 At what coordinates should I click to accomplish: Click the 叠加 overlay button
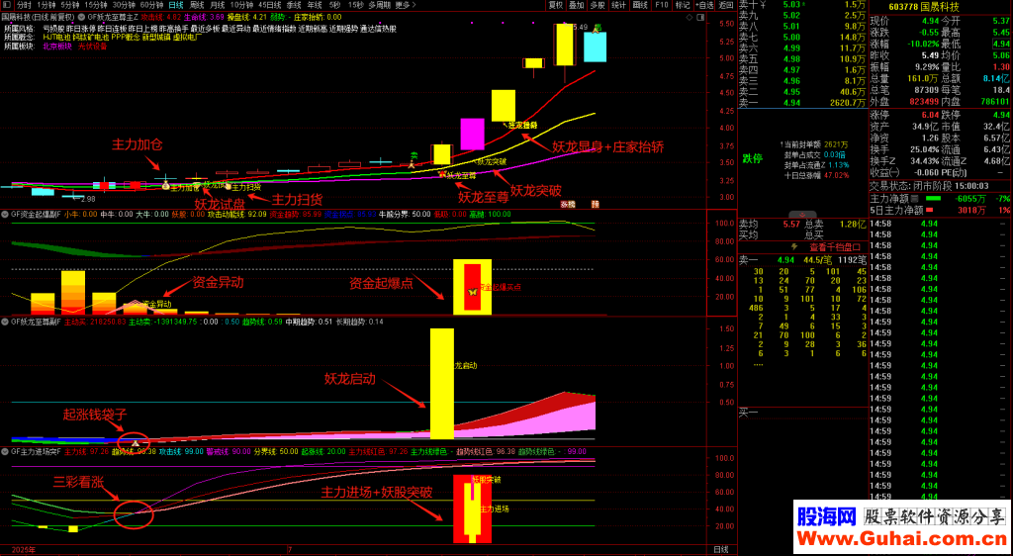click(577, 5)
